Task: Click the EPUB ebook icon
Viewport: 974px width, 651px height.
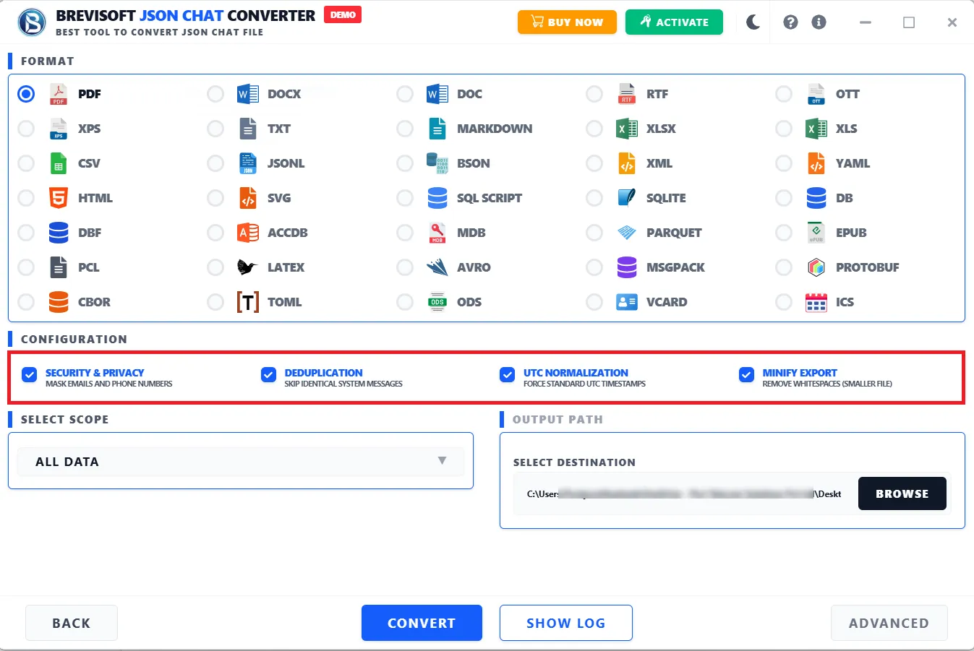Action: [x=816, y=233]
